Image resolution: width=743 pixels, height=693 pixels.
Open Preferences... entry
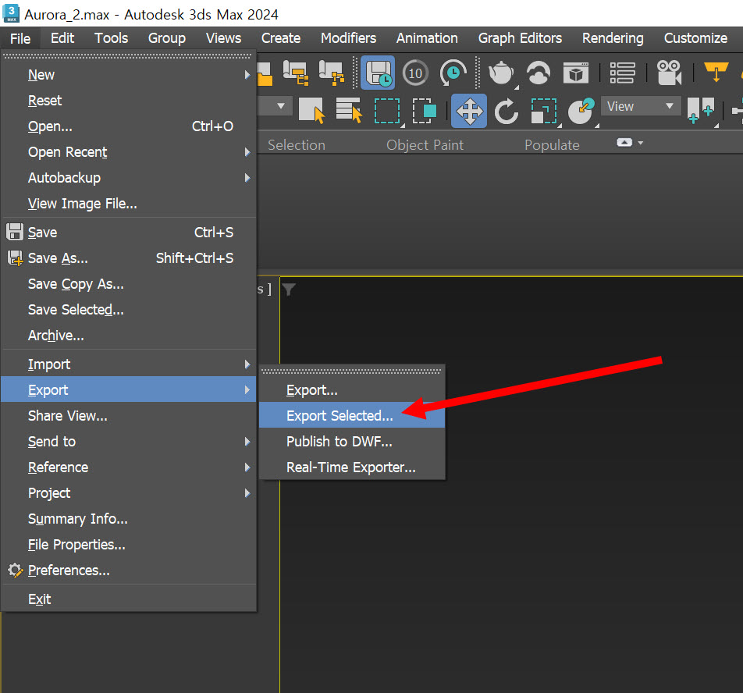[129, 570]
